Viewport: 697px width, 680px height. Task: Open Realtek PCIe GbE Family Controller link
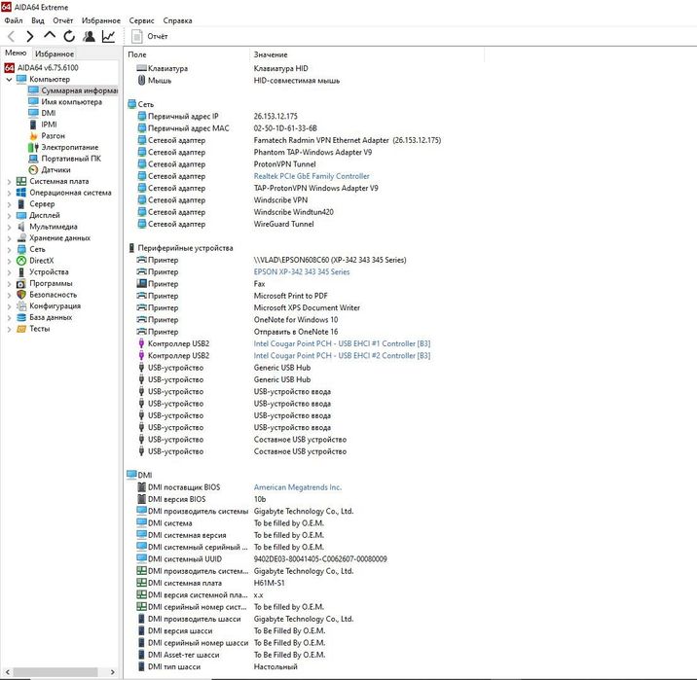[x=312, y=176]
